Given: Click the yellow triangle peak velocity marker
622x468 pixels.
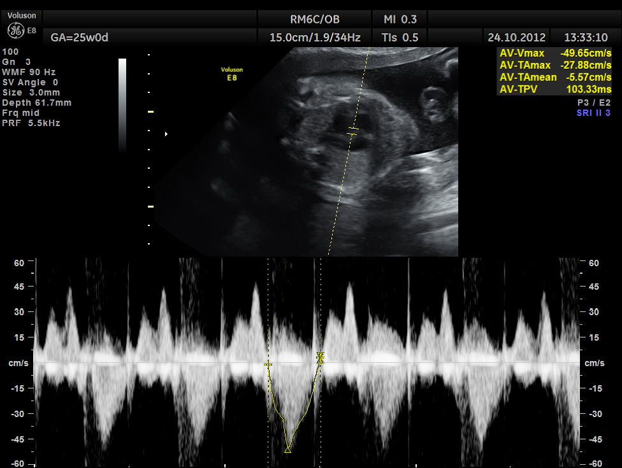Looking at the screenshot, I should [x=287, y=450].
